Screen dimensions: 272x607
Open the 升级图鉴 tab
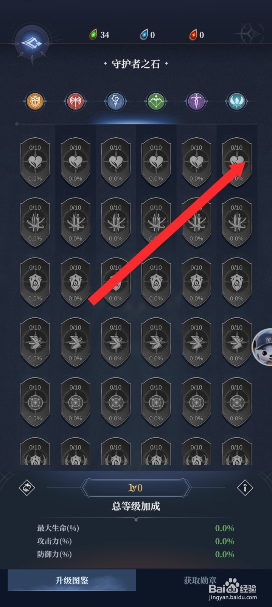click(x=72, y=580)
